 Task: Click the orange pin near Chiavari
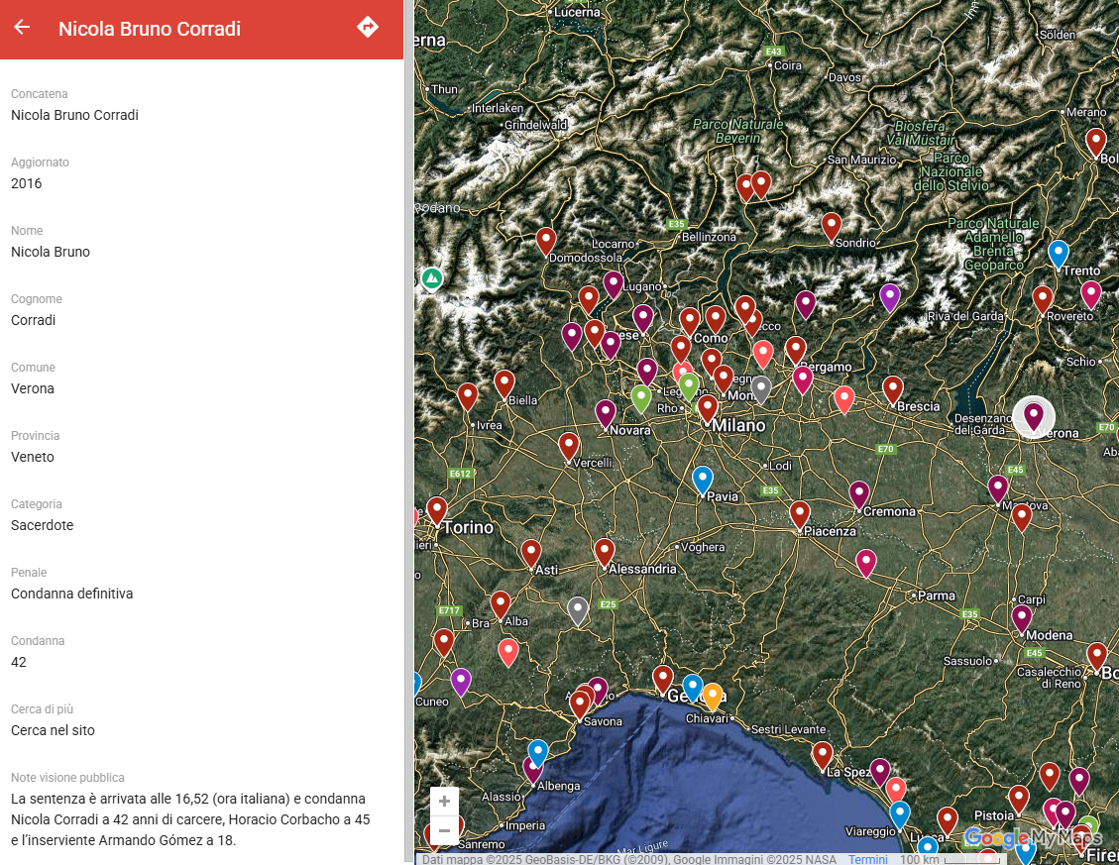click(713, 697)
